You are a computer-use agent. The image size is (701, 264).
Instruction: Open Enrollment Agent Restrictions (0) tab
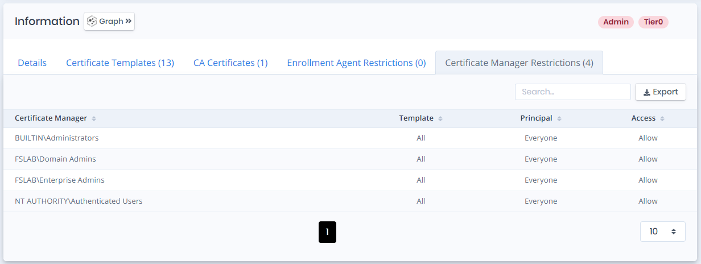356,63
